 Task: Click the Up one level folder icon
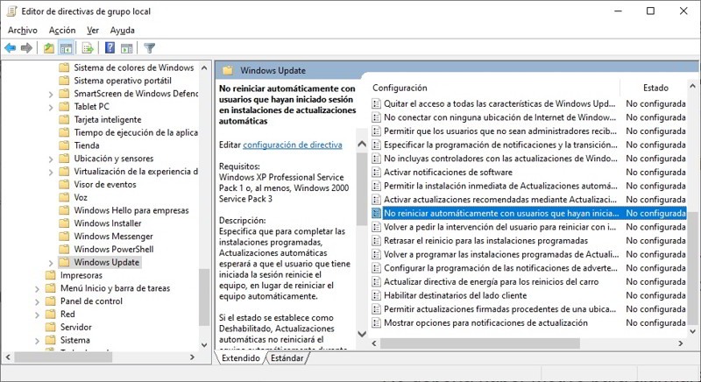click(x=49, y=48)
